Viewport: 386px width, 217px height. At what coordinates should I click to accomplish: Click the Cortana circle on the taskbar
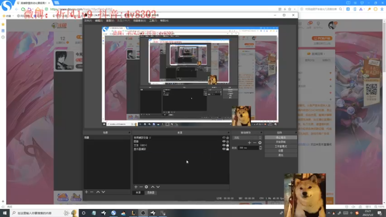pyautogui.click(x=83, y=213)
